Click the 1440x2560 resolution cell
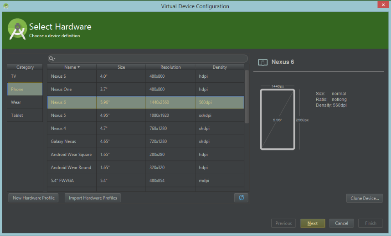 click(x=170, y=102)
